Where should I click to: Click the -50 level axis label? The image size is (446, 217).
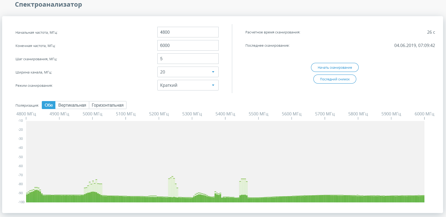tap(21, 157)
